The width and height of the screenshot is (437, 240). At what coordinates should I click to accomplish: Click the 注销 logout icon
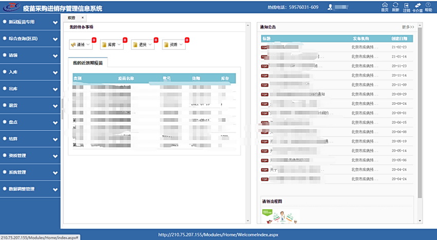coord(407,6)
